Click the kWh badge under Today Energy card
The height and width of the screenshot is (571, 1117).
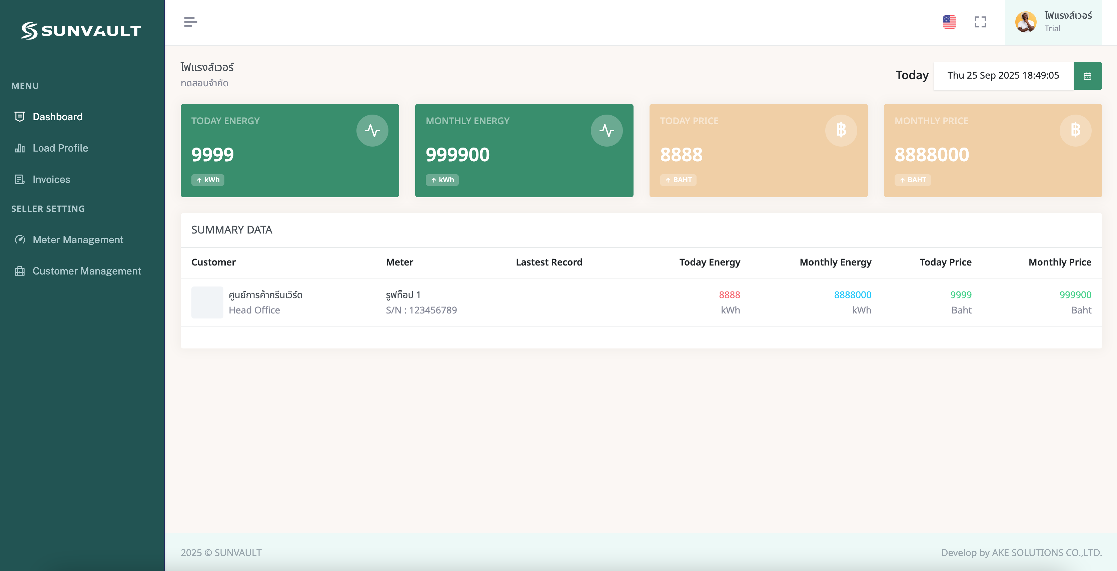pos(208,180)
